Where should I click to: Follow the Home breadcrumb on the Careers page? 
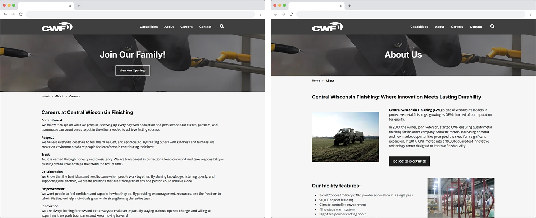pos(45,96)
